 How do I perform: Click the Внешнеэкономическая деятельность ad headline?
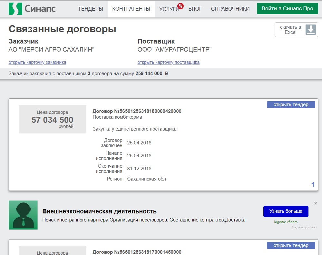click(x=99, y=211)
